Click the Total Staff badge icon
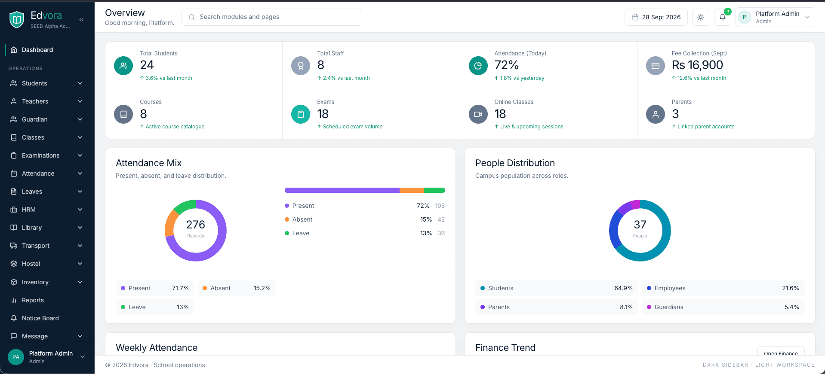825x374 pixels. tap(301, 66)
